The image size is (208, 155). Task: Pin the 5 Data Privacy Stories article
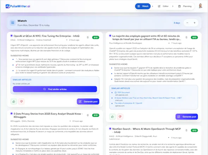pos(88,115)
